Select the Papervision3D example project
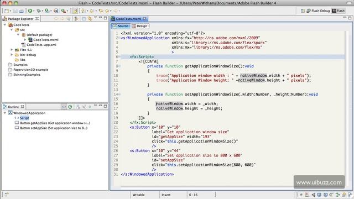The width and height of the screenshot is (354, 199). [28, 70]
